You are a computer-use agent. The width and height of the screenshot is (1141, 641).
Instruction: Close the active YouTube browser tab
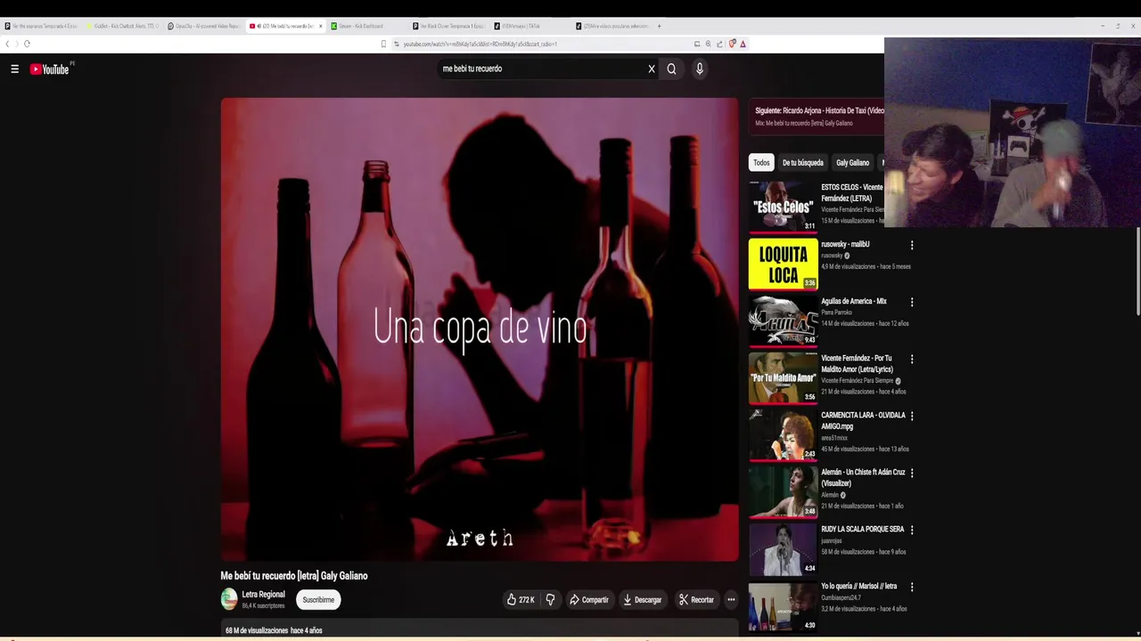tap(321, 26)
